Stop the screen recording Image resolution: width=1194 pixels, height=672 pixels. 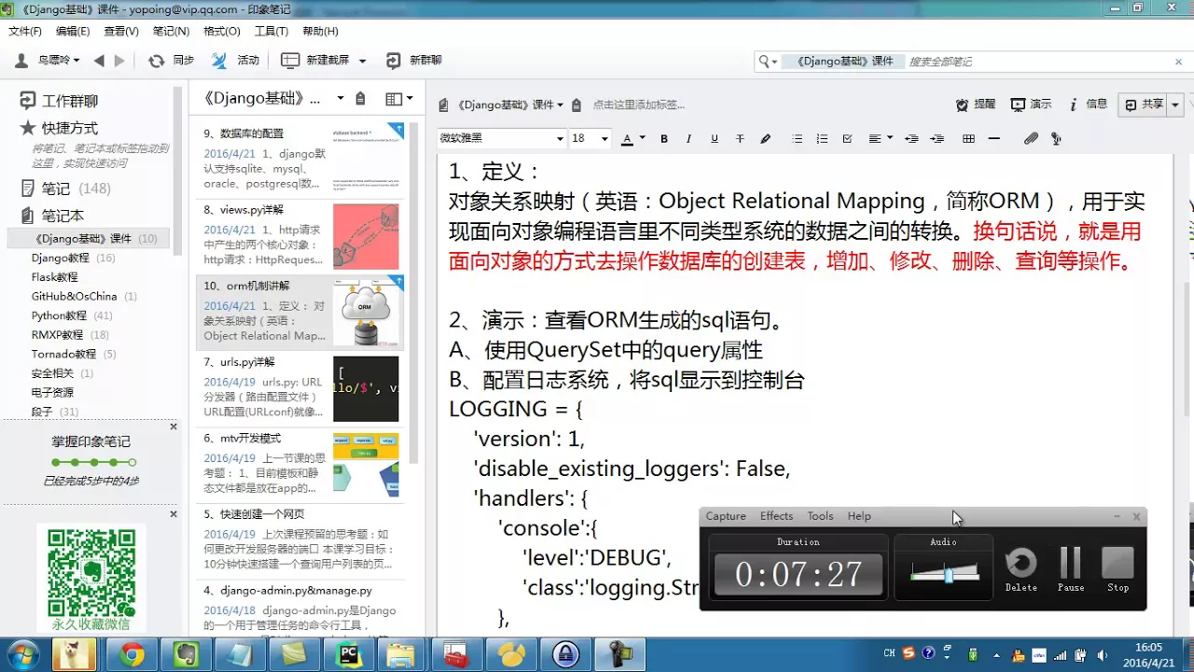[1118, 568]
